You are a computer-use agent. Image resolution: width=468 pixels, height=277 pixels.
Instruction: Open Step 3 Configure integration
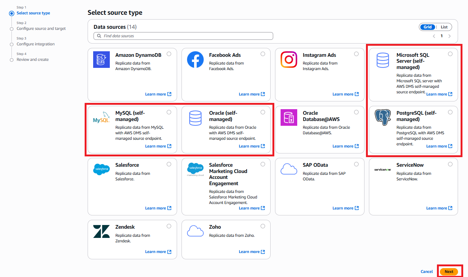35,44
